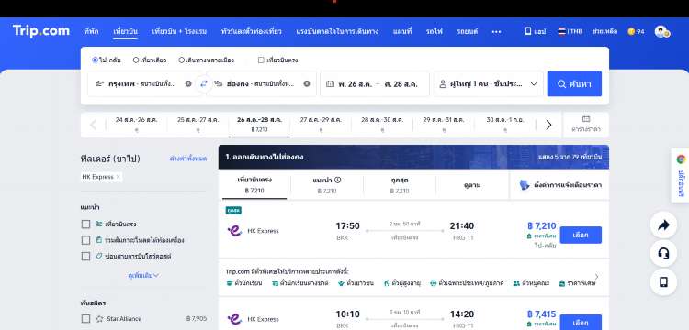The height and width of the screenshot is (330, 689).
Task: Select the one-way radio option
Action: [x=136, y=60]
